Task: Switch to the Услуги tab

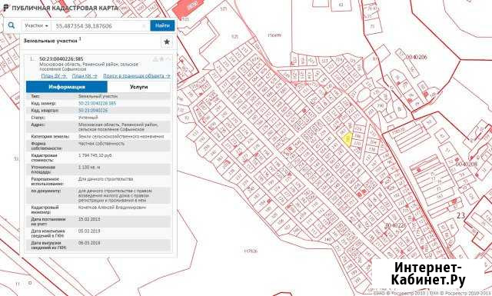Action: [x=138, y=87]
